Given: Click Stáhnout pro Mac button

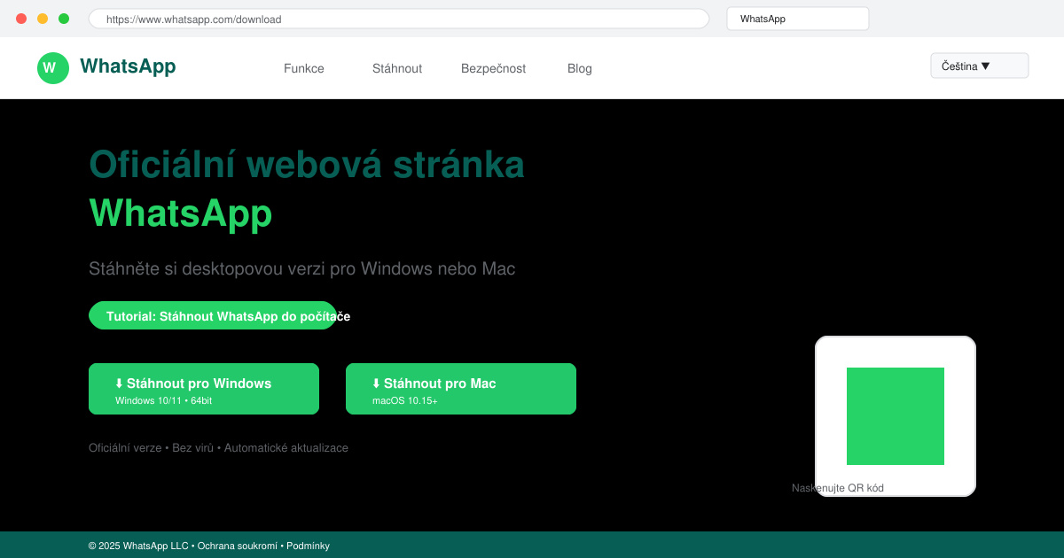Looking at the screenshot, I should [461, 389].
